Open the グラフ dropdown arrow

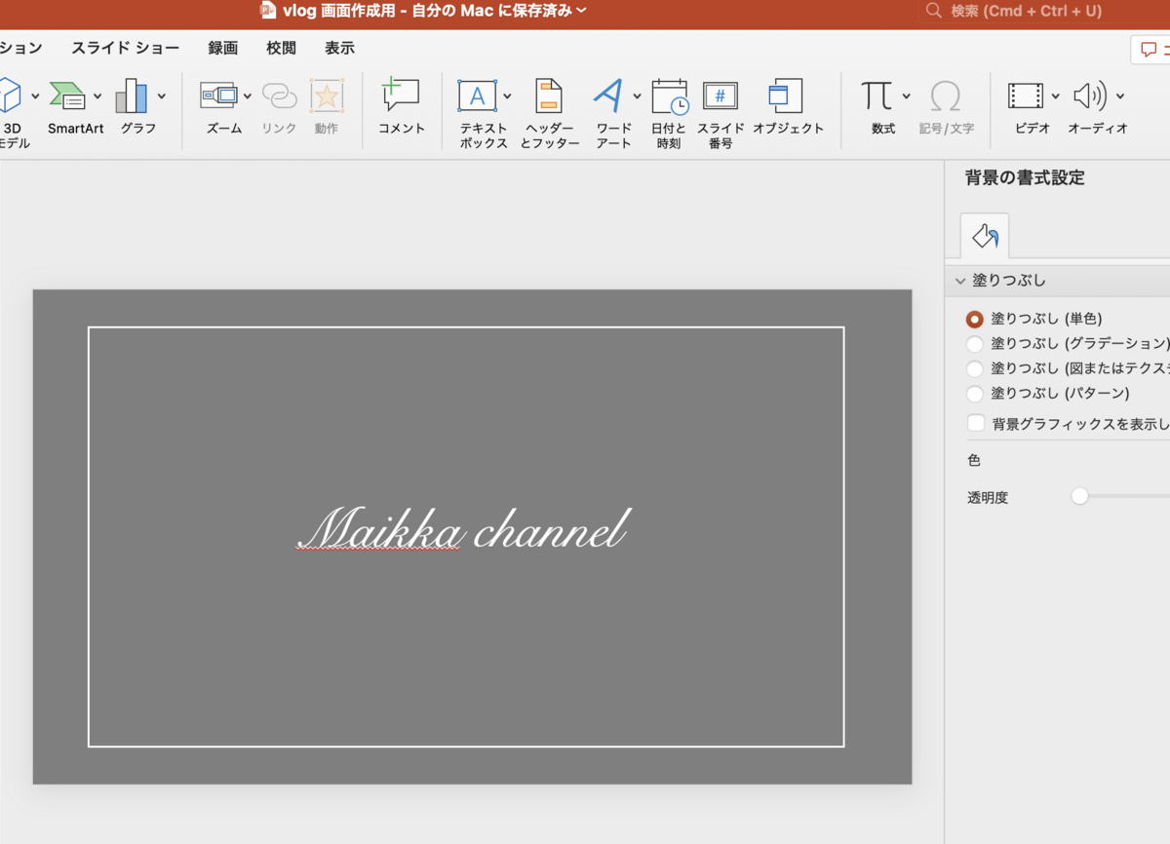161,96
